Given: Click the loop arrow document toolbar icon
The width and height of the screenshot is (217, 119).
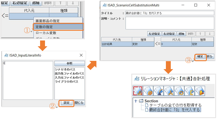Looking at the screenshot, I should click(179, 91).
